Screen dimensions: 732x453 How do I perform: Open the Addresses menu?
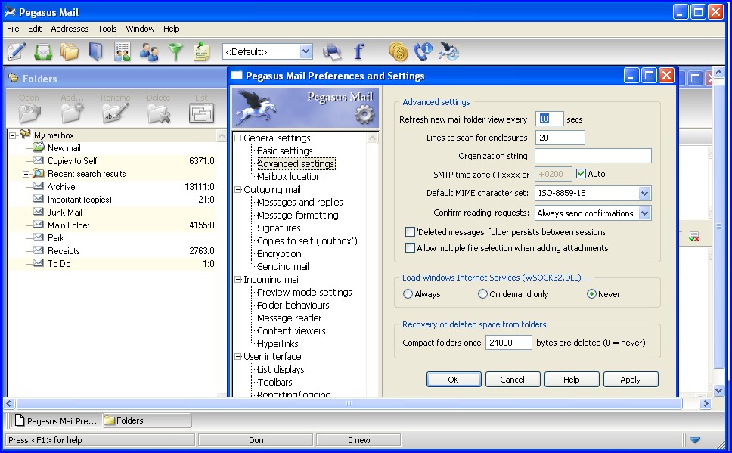[70, 29]
